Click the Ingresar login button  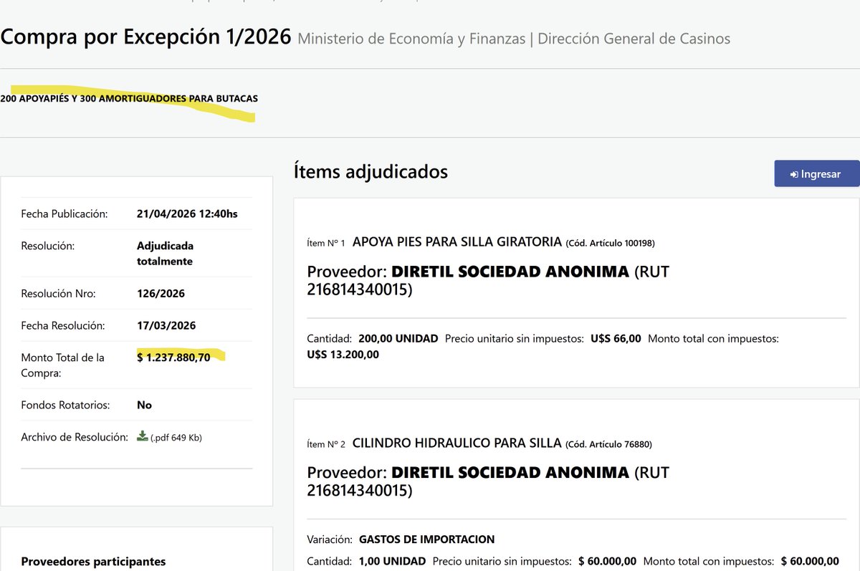[x=816, y=173]
